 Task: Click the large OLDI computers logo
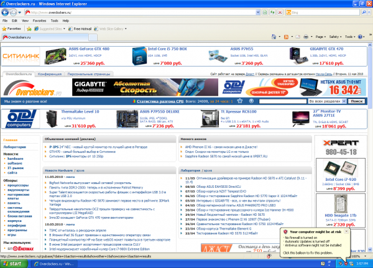click(x=21, y=119)
